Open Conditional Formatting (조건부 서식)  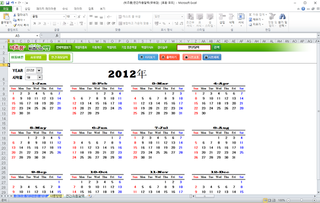tap(190, 20)
